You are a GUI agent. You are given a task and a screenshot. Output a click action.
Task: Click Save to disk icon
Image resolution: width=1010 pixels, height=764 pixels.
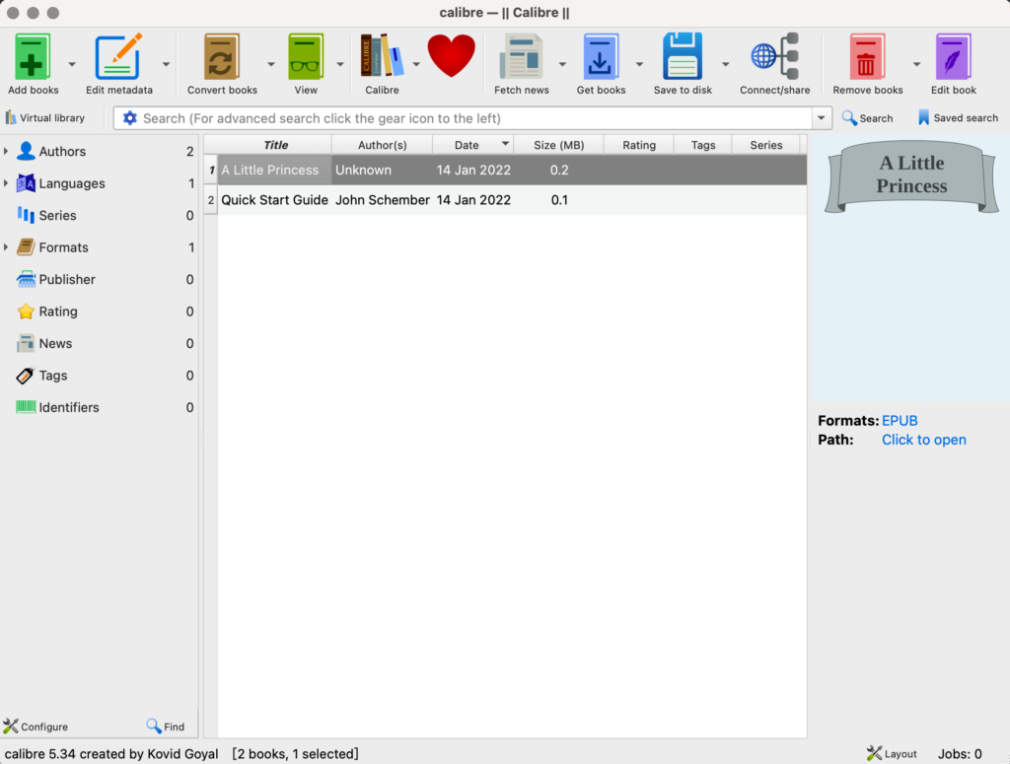[x=683, y=56]
